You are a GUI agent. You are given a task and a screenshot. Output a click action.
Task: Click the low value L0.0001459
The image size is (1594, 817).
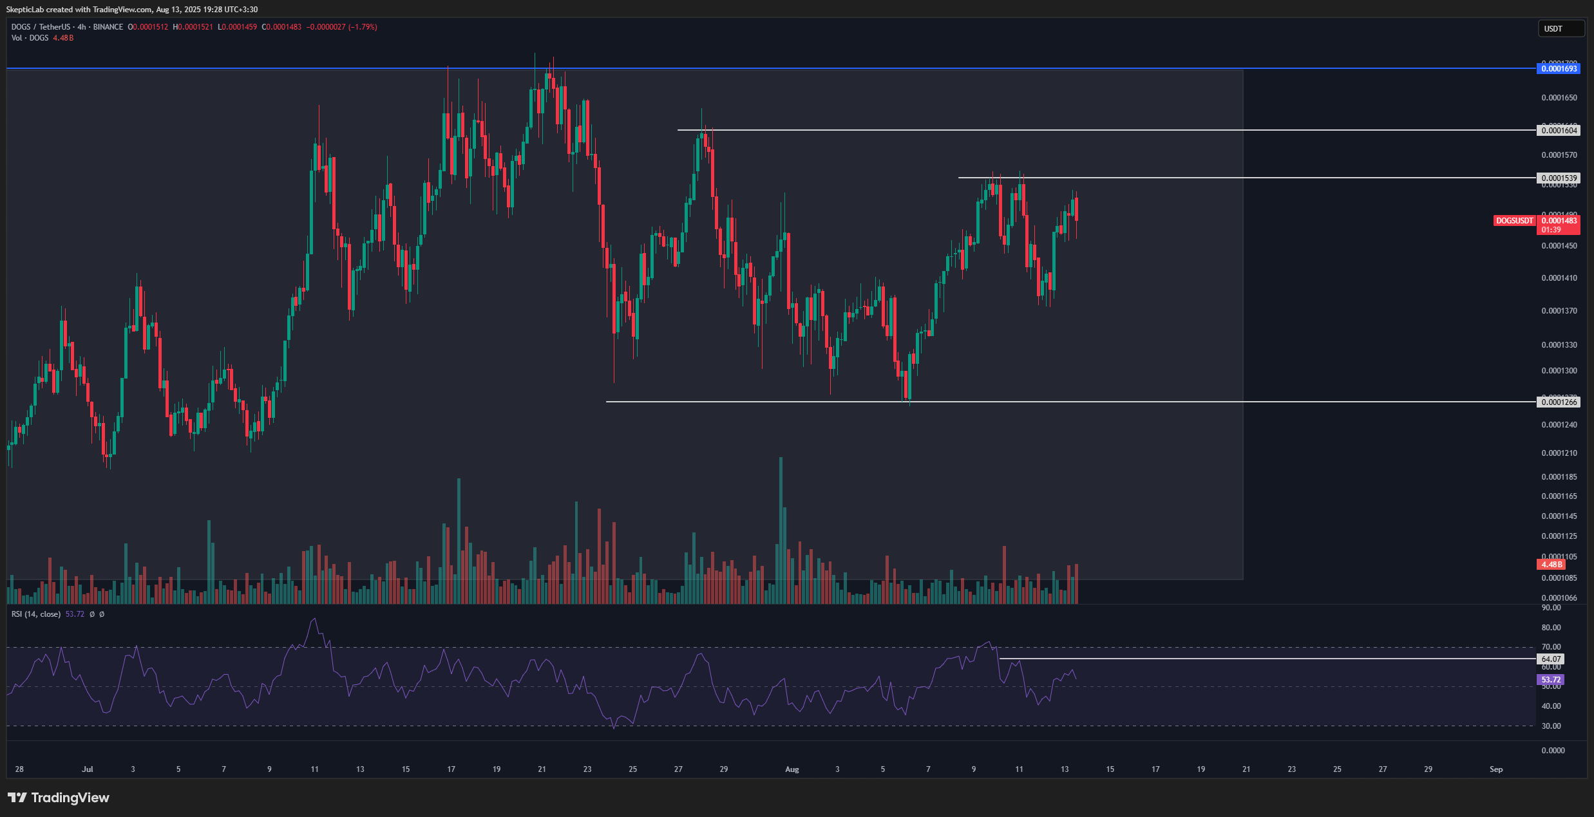(x=237, y=27)
